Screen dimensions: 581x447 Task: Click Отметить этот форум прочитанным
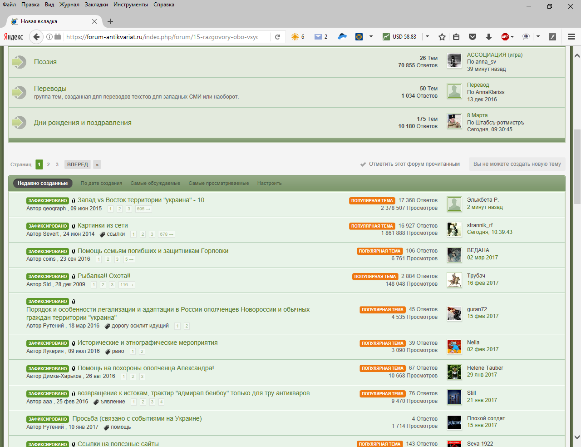414,164
